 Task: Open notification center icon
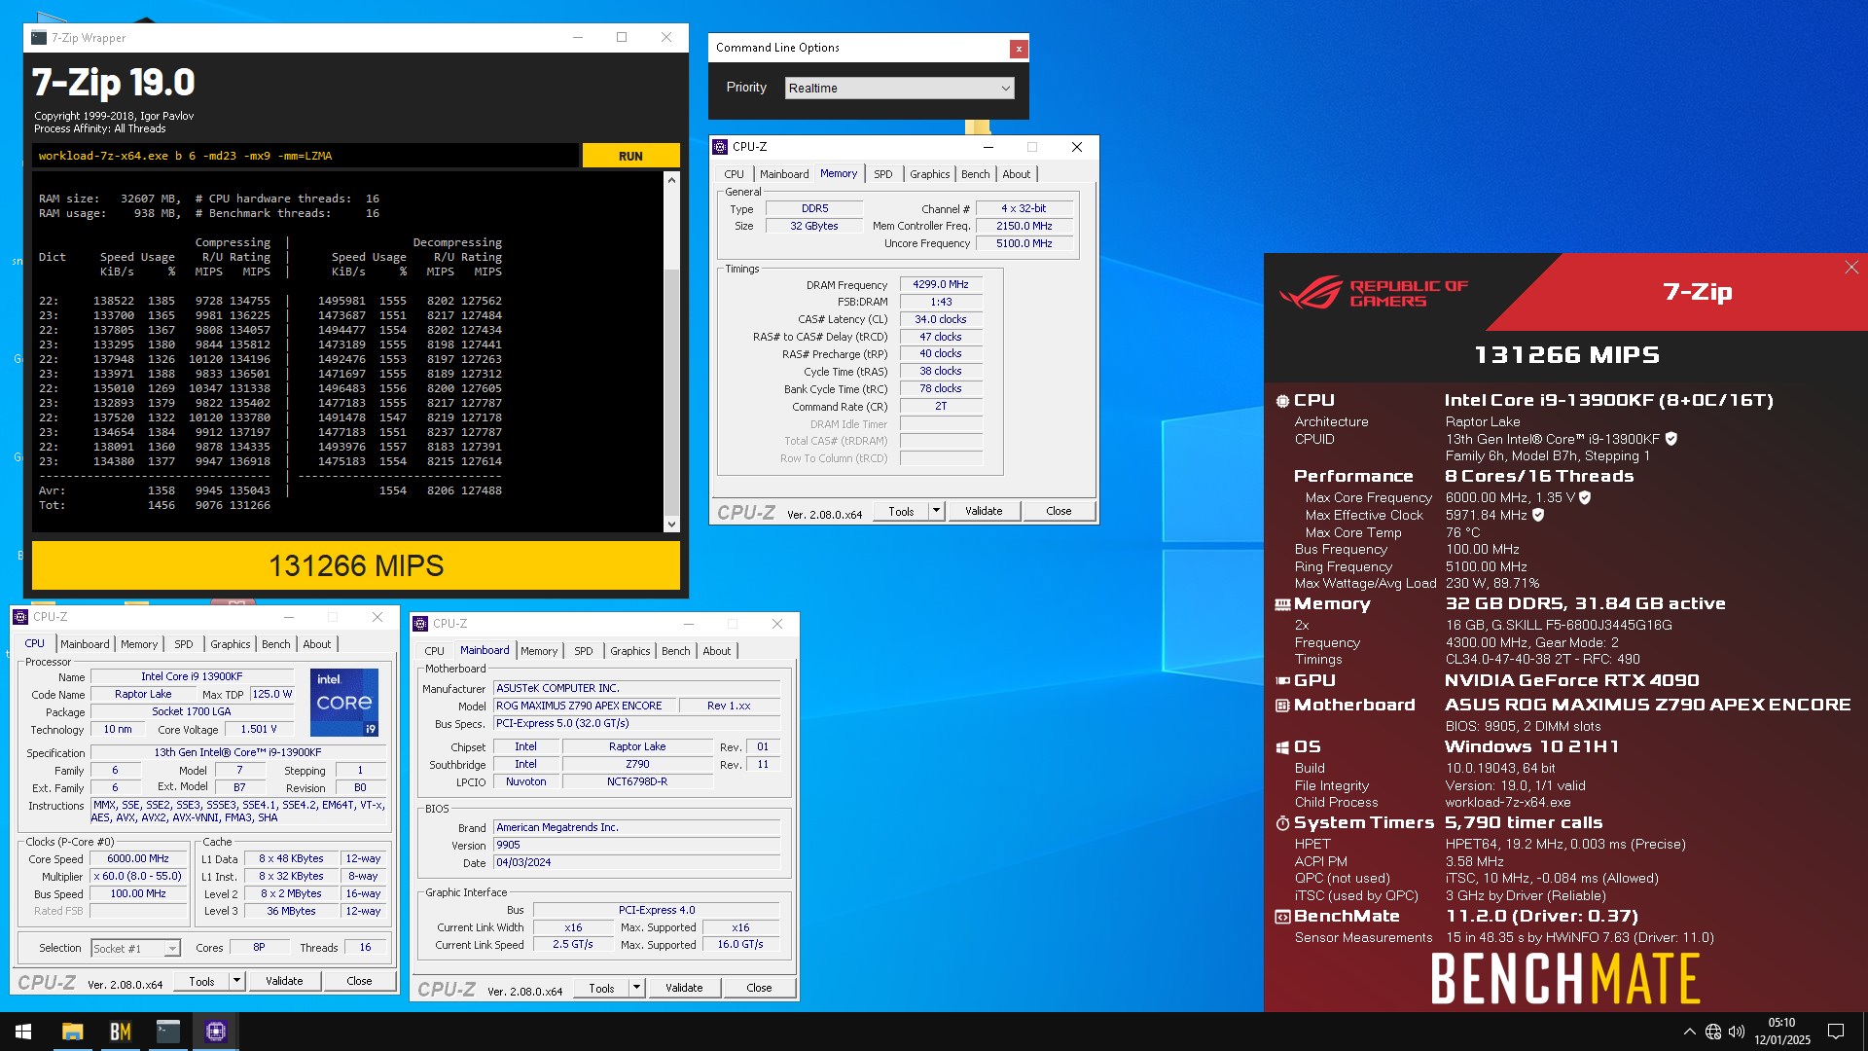click(1836, 1032)
